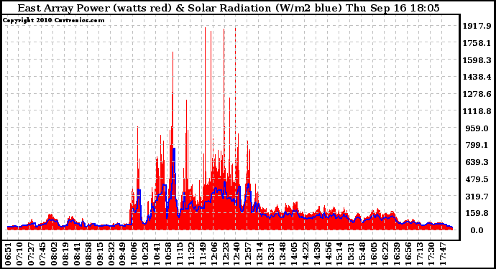Select the 479.5 y-axis value

(x=477, y=179)
